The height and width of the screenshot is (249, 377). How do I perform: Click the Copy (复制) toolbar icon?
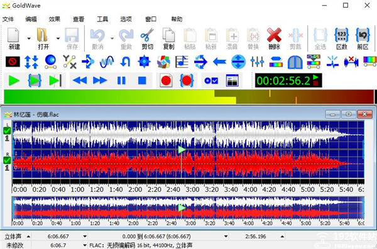pos(168,38)
